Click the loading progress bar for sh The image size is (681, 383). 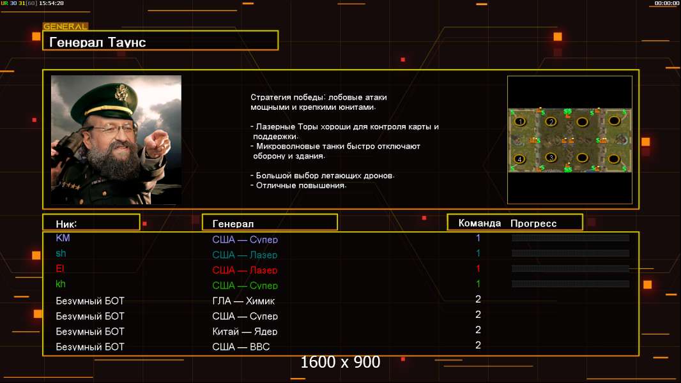[570, 253]
